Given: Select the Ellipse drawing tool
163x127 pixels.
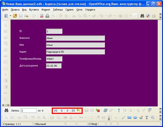Looking at the screenshot, I should pos(135,117).
